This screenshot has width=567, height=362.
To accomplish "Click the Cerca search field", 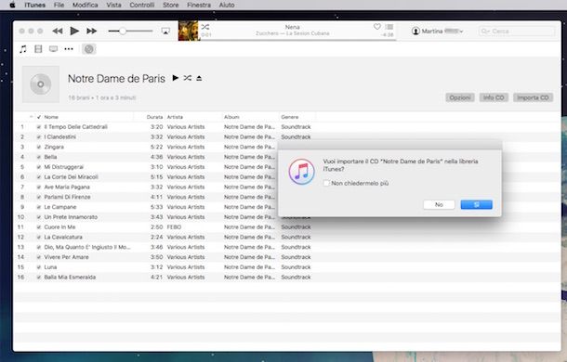I will pos(517,32).
